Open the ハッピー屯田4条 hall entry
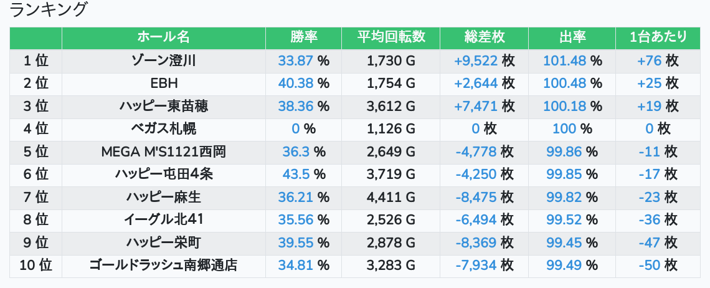 click(x=164, y=175)
